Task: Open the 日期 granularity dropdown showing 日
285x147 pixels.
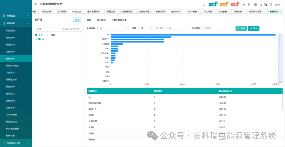Action: [x=146, y=28]
